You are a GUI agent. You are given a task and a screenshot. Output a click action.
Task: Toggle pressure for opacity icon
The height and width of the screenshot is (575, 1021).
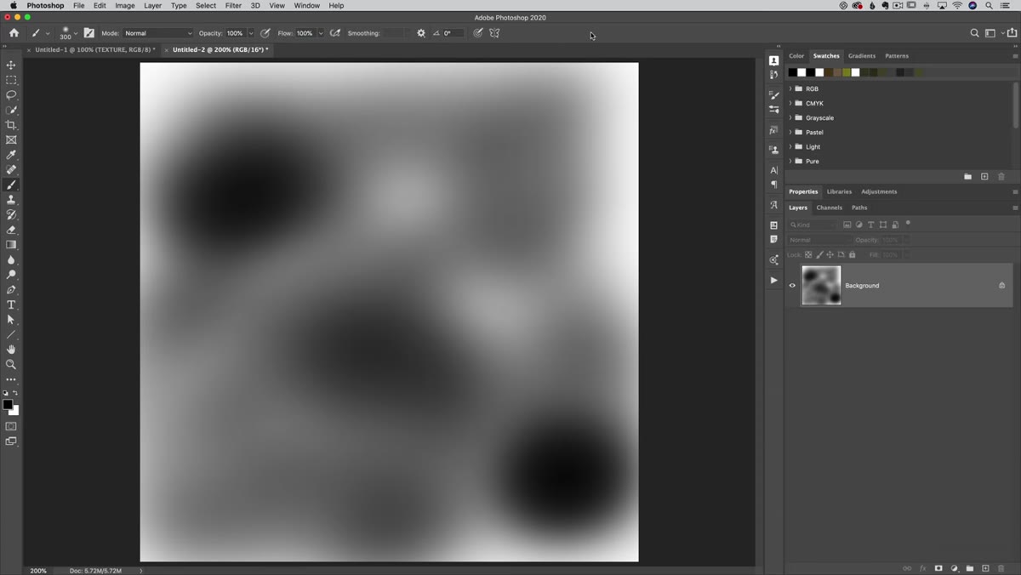[265, 33]
